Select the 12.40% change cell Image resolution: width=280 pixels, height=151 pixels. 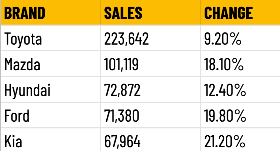[240, 89]
